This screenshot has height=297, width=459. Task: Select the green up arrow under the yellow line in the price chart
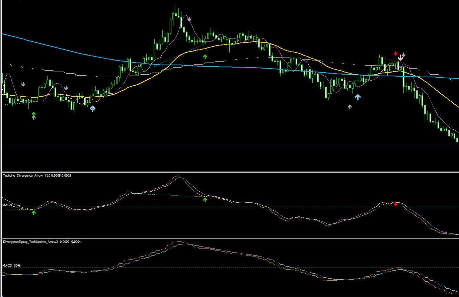click(x=205, y=57)
